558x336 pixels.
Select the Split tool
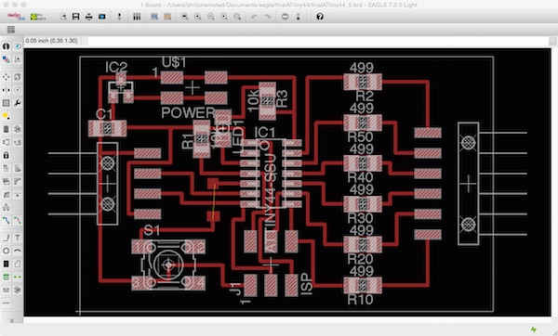coord(7,195)
